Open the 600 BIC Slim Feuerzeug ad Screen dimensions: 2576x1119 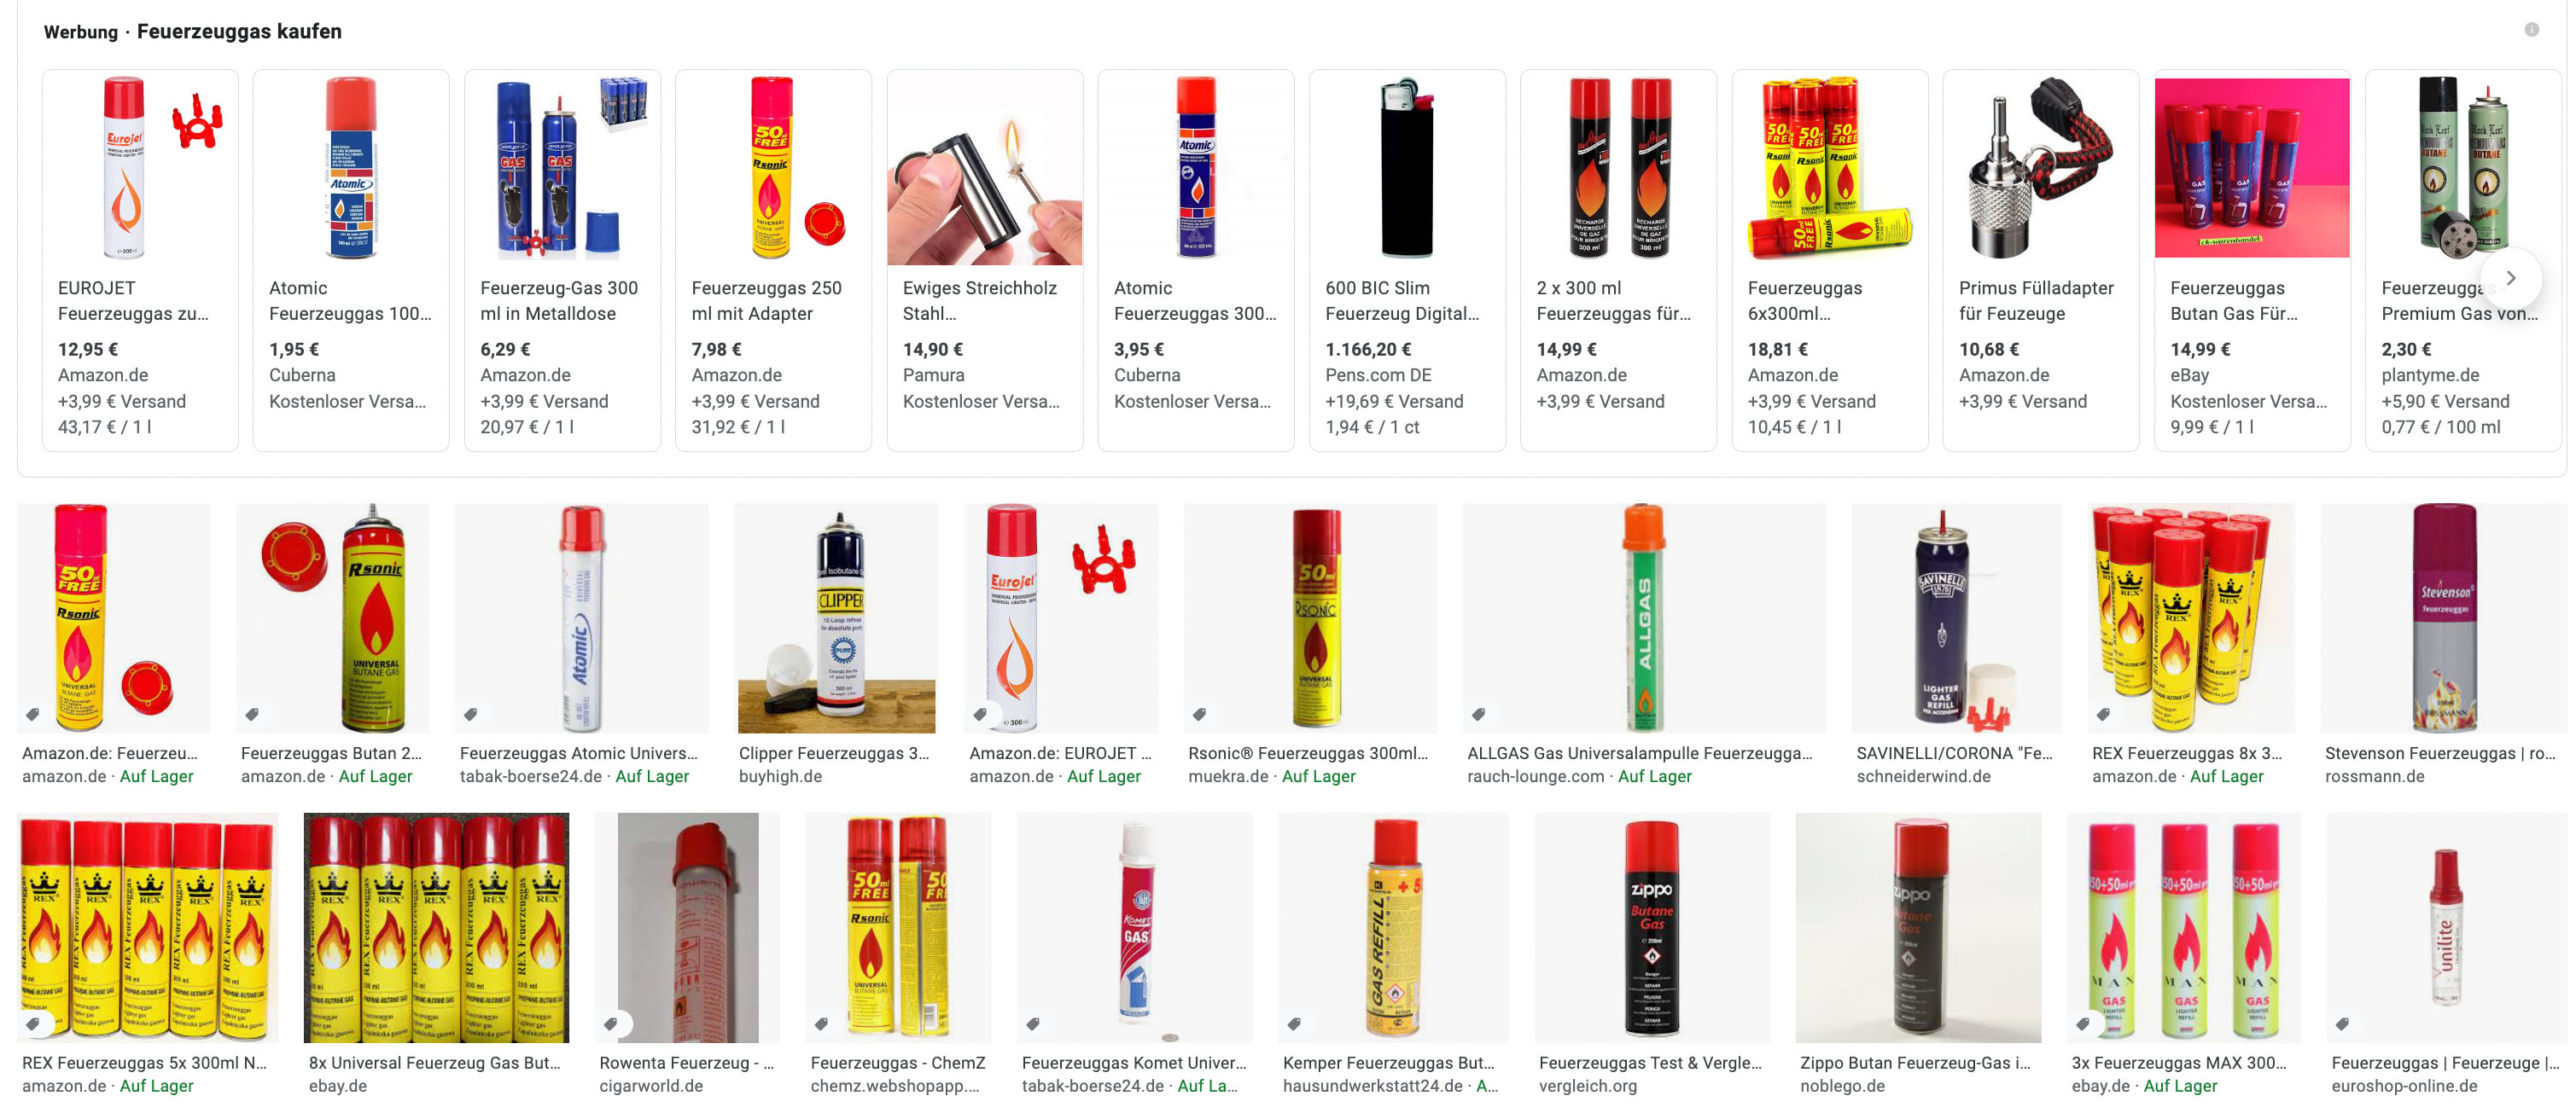click(1407, 260)
